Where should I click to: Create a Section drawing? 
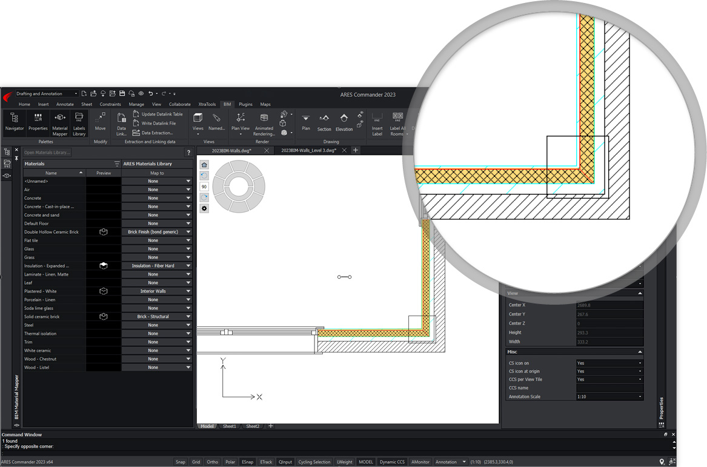point(324,122)
